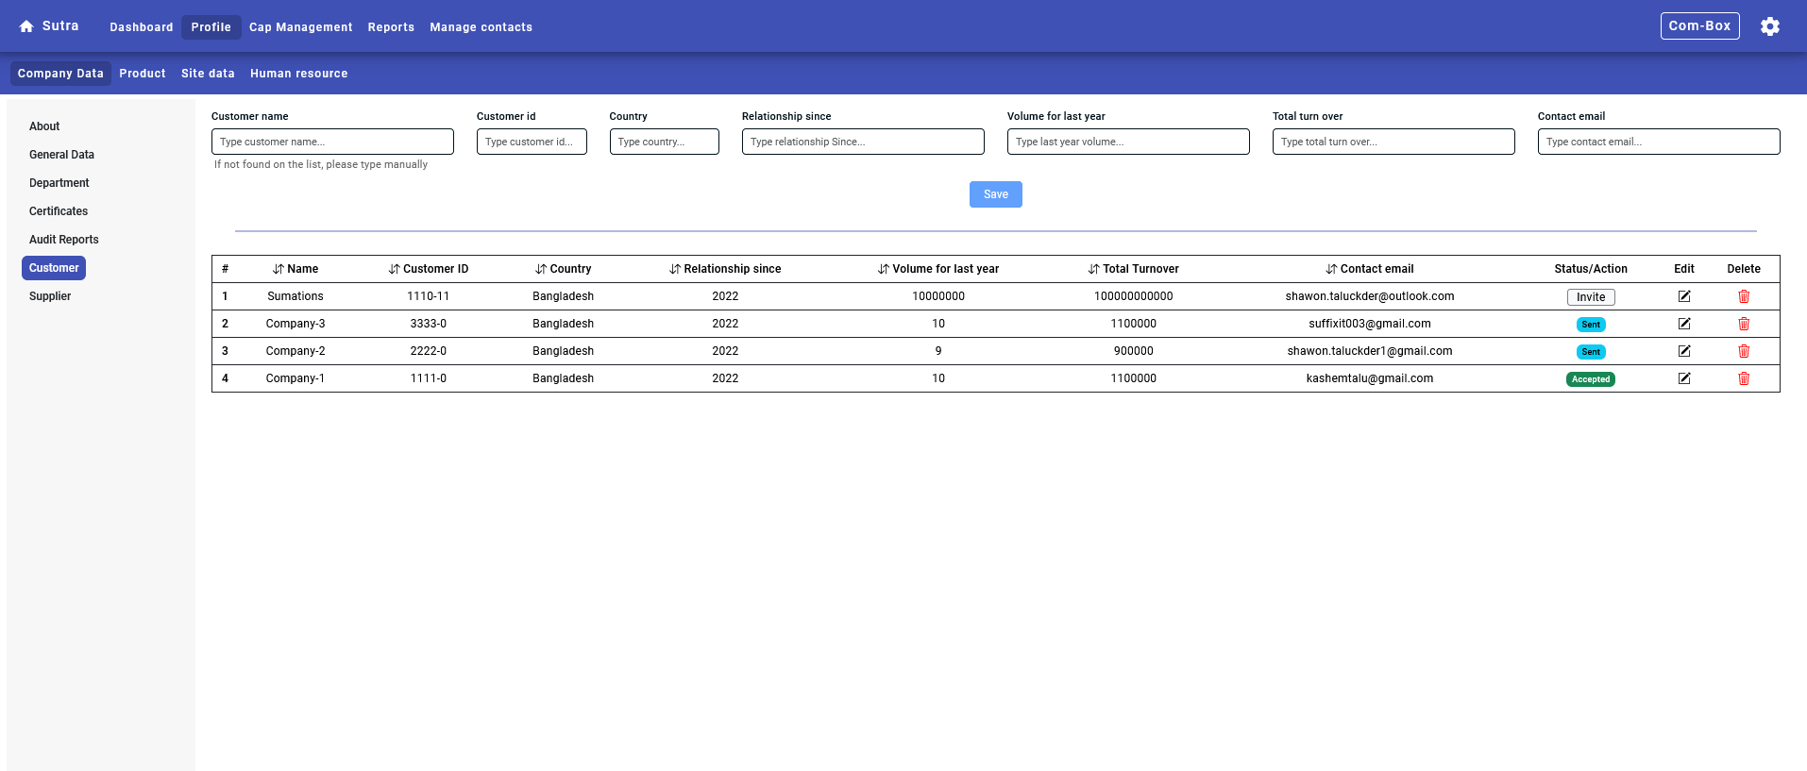Edit the Company-1 customer entry
This screenshot has width=1807, height=771.
click(x=1683, y=378)
